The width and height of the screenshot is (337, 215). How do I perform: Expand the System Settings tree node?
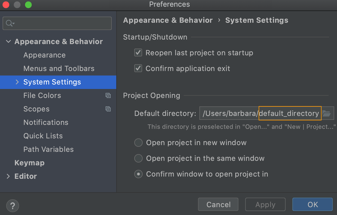coord(17,82)
